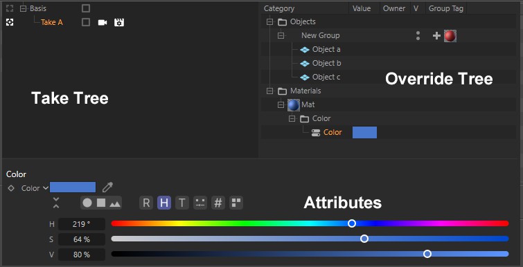Image resolution: width=523 pixels, height=267 pixels.
Task: Add tag with plus icon on New Group
Action: [436, 36]
